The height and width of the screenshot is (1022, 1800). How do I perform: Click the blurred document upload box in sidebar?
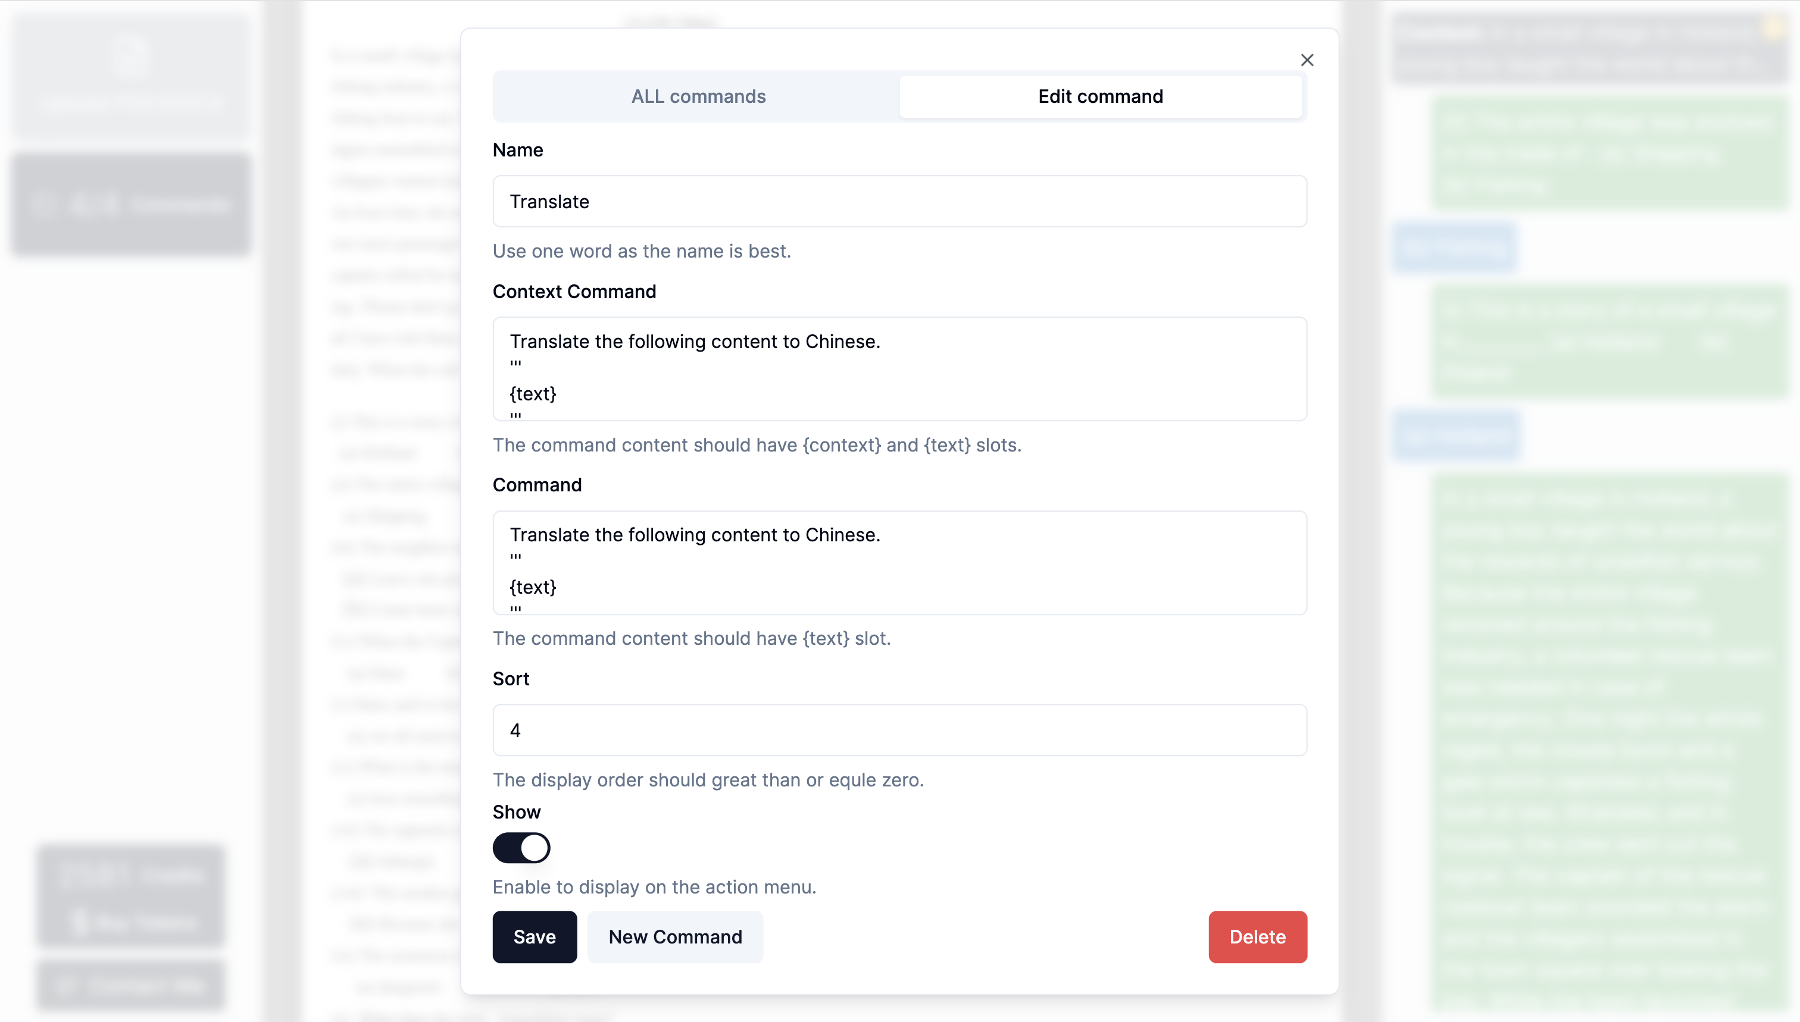coord(130,76)
